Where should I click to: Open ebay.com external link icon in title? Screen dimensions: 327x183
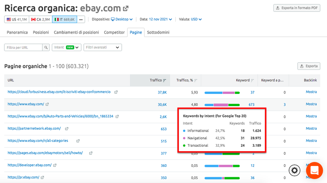(x=126, y=9)
